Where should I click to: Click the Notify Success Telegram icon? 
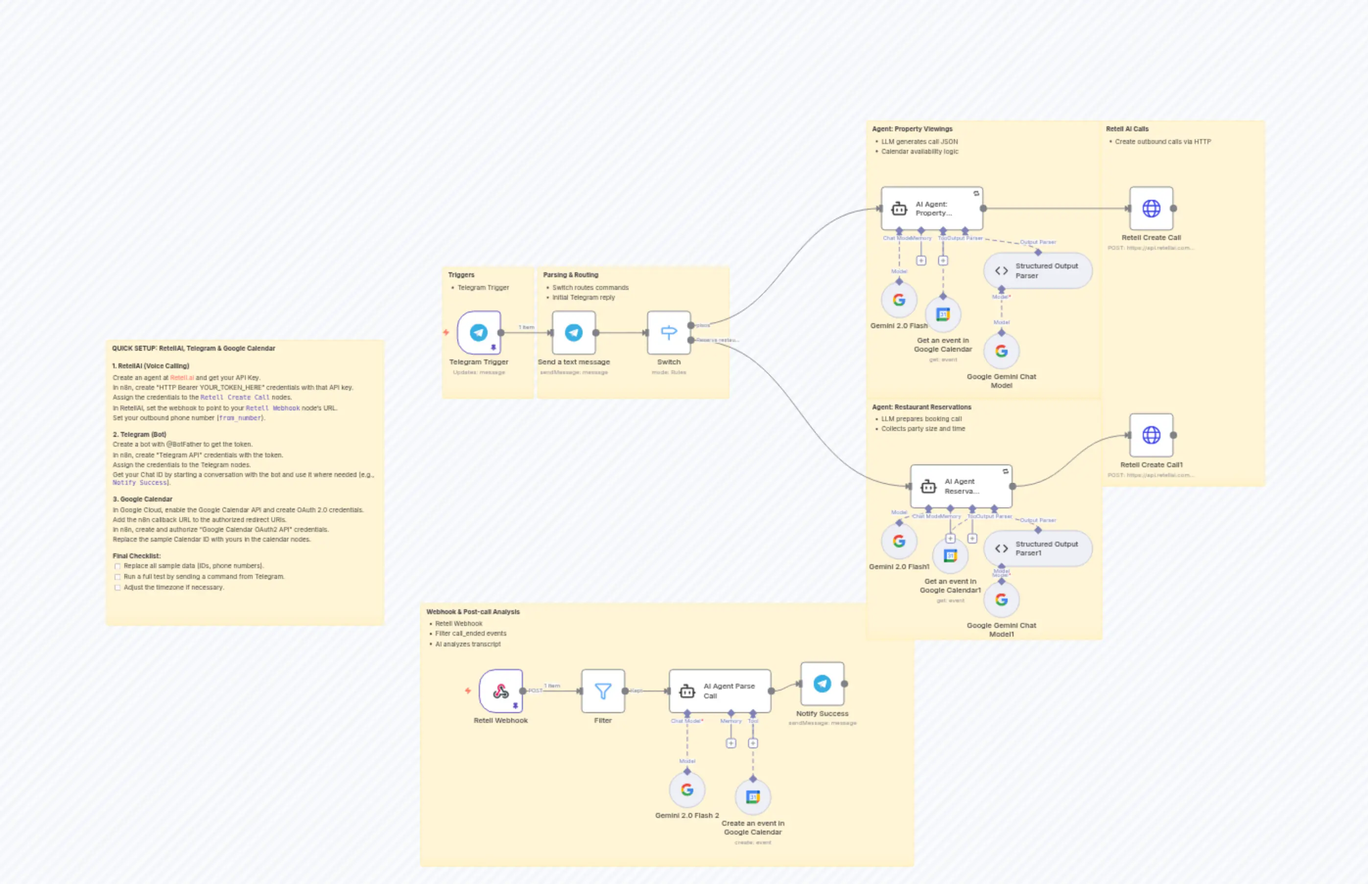pyautogui.click(x=822, y=683)
